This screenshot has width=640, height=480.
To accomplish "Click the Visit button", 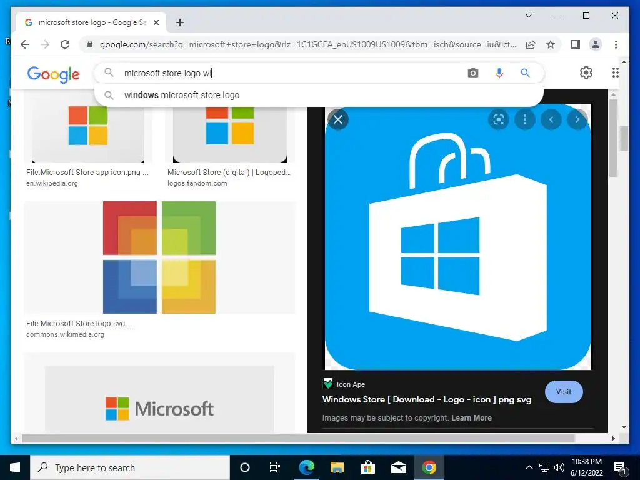I will pyautogui.click(x=564, y=392).
